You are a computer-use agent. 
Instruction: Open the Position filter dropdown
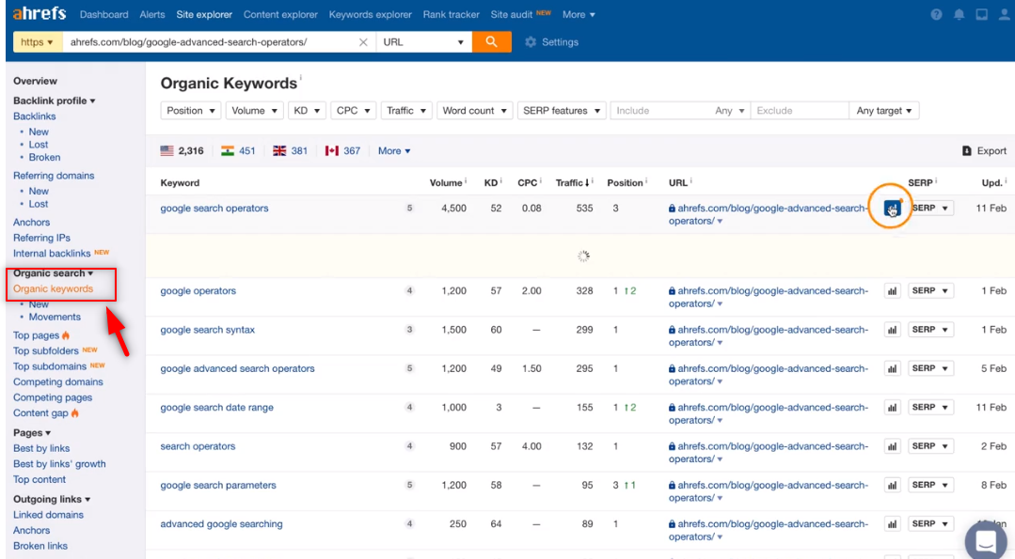(x=191, y=111)
